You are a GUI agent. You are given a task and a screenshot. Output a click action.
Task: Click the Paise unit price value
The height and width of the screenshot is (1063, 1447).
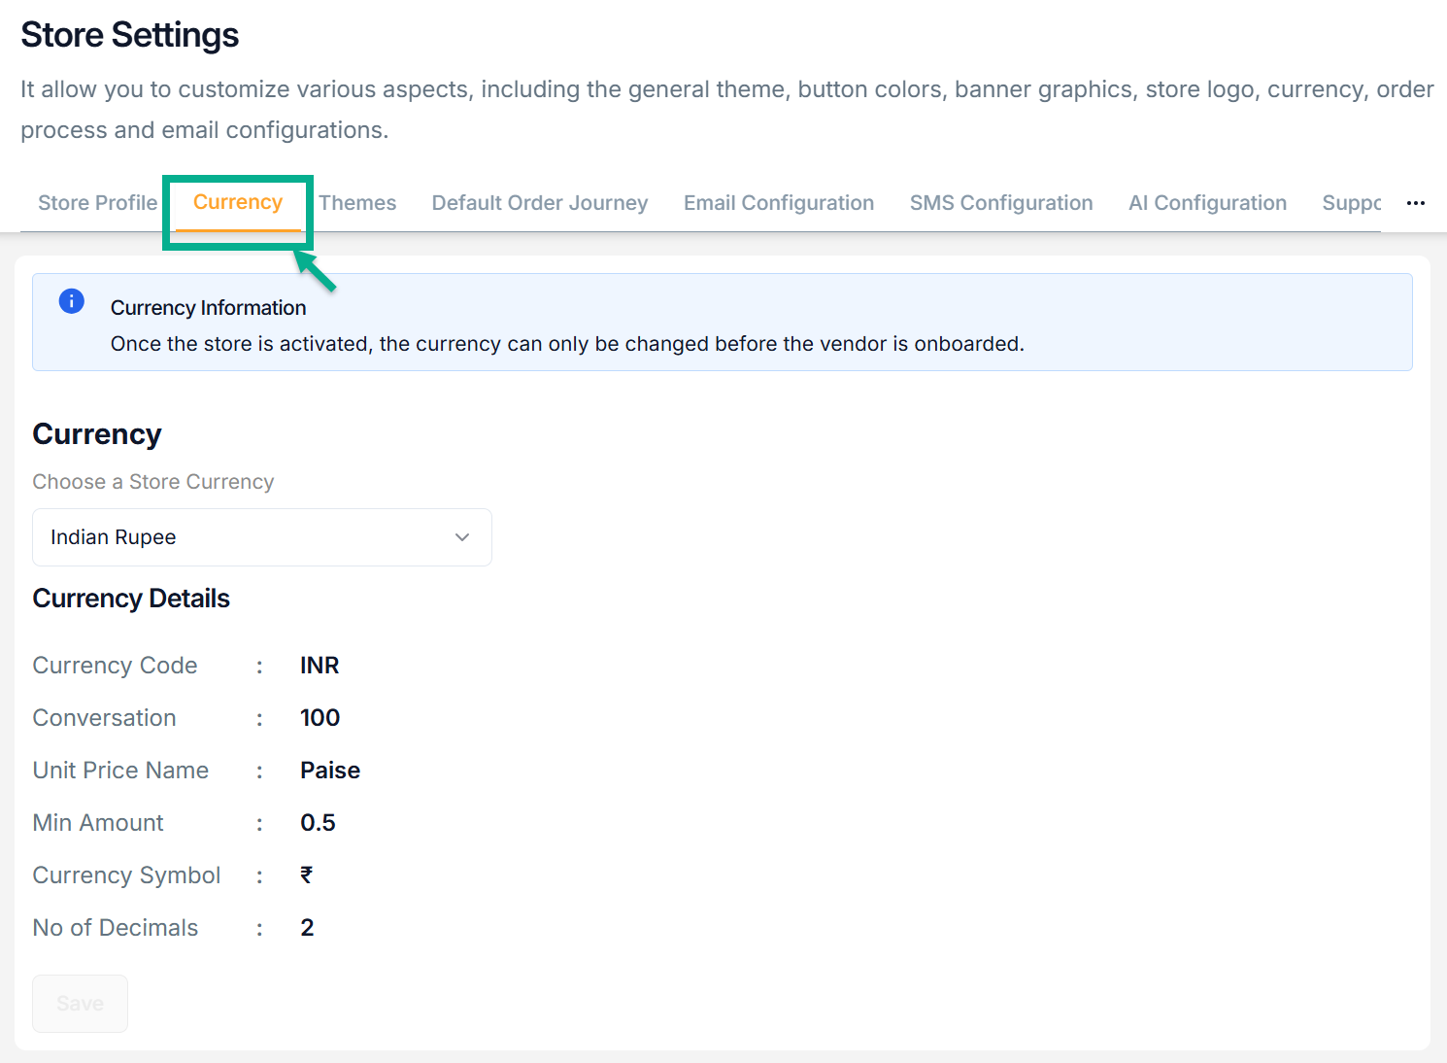[330, 771]
